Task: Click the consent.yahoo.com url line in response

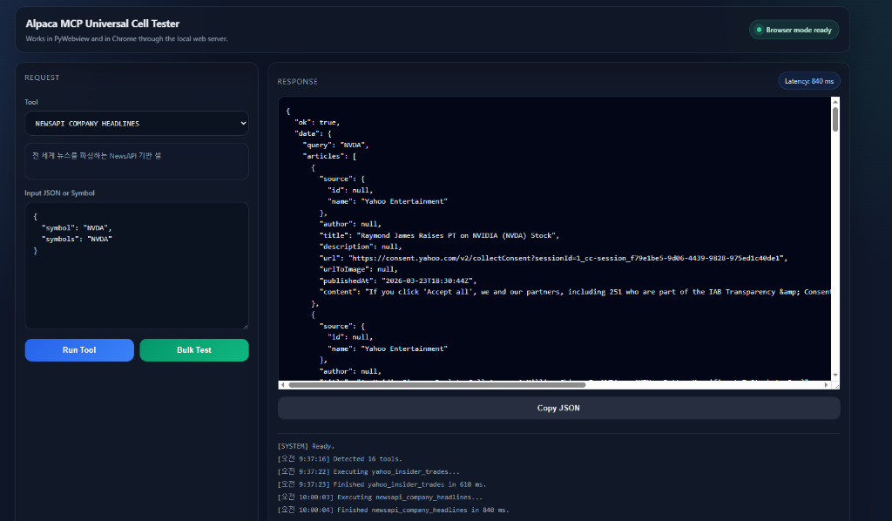Action: click(553, 258)
